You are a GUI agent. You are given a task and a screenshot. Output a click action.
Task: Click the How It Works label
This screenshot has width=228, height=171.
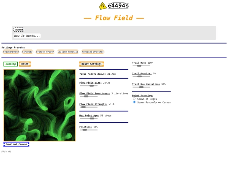pos(27,36)
